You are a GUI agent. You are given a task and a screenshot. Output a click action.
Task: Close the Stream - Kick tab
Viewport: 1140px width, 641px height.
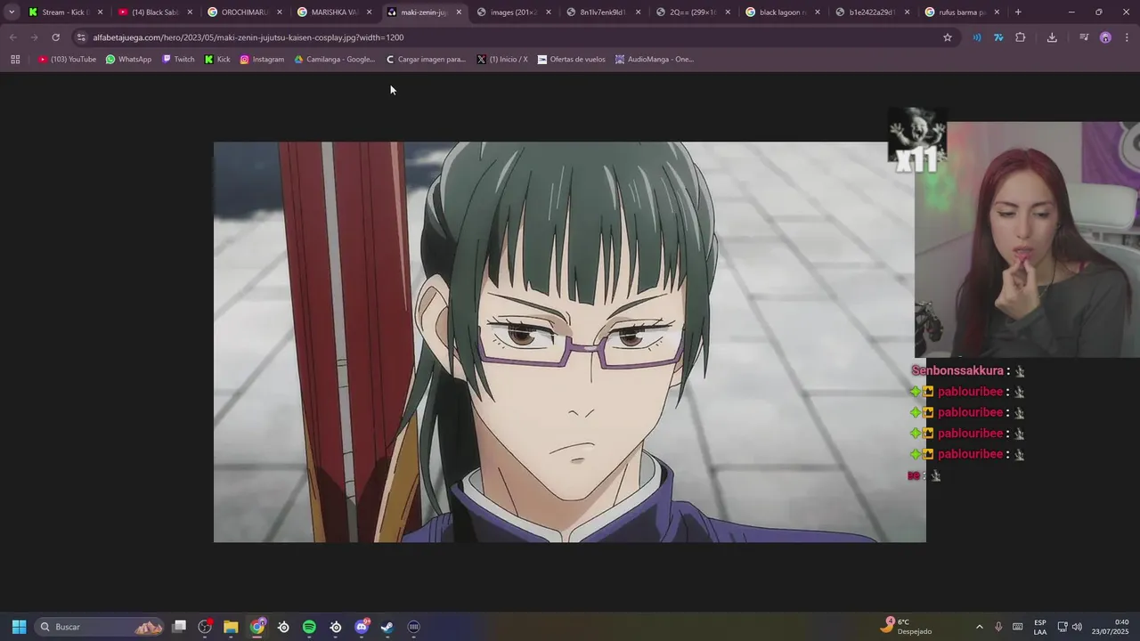click(100, 12)
